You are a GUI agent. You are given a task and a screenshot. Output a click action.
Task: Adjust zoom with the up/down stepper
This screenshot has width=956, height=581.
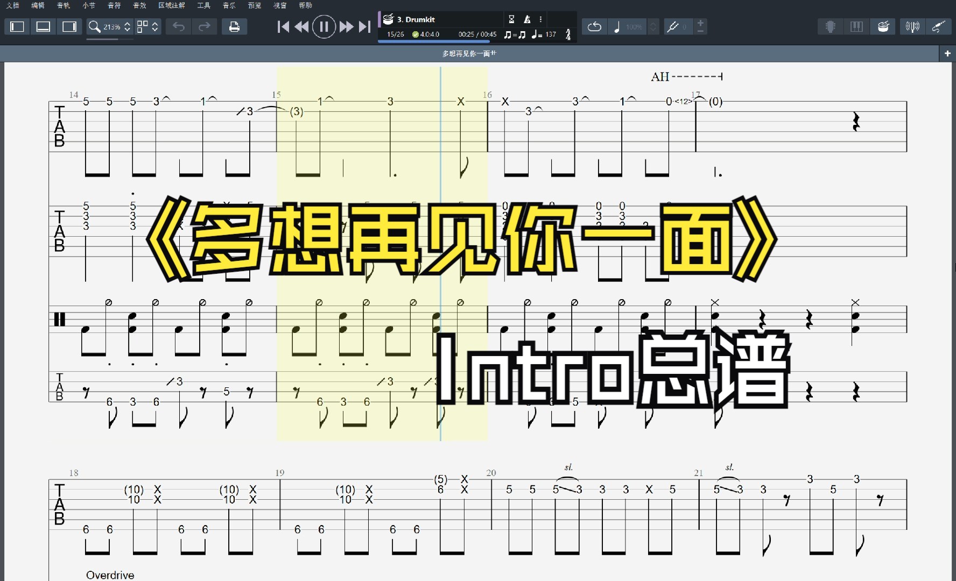127,26
